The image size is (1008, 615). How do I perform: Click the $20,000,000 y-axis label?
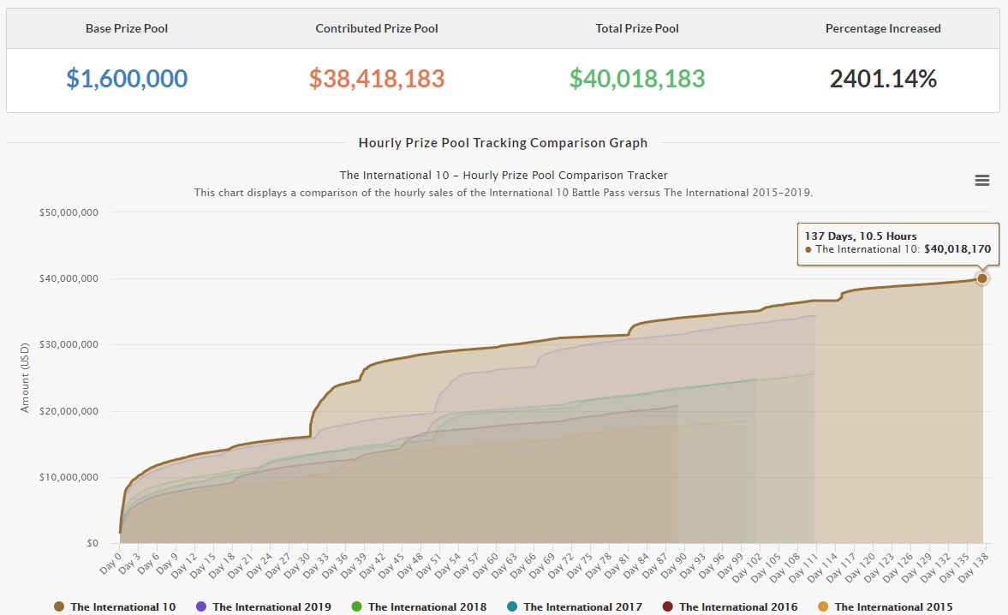coord(69,411)
